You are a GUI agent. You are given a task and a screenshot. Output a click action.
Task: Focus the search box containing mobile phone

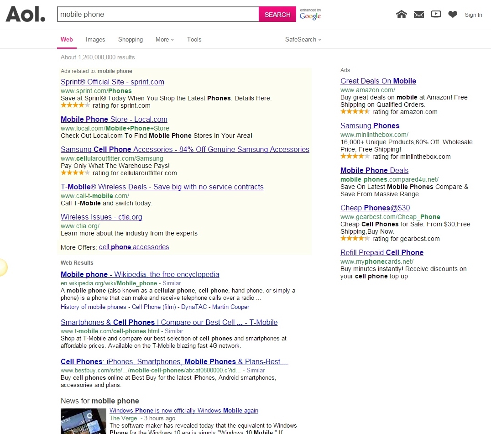click(x=158, y=15)
